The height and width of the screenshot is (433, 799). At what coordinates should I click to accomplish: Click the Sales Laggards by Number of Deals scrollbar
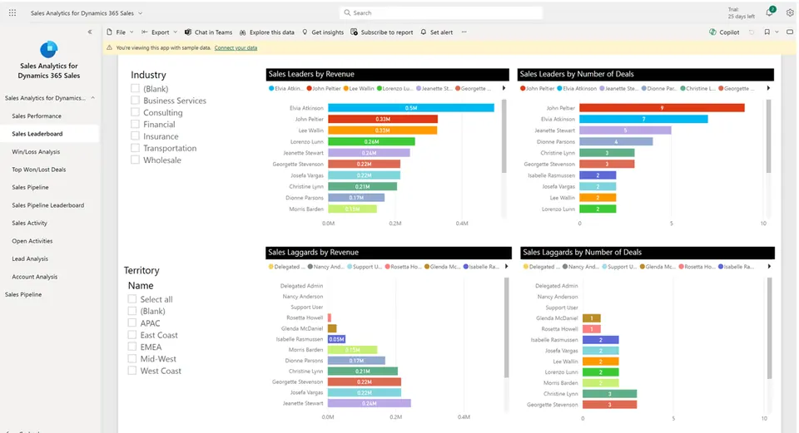click(x=769, y=328)
